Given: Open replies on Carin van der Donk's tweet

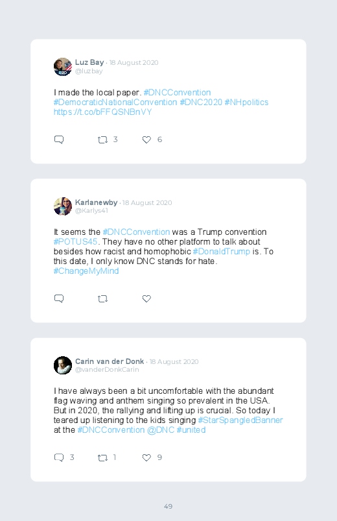Looking at the screenshot, I should point(59,457).
